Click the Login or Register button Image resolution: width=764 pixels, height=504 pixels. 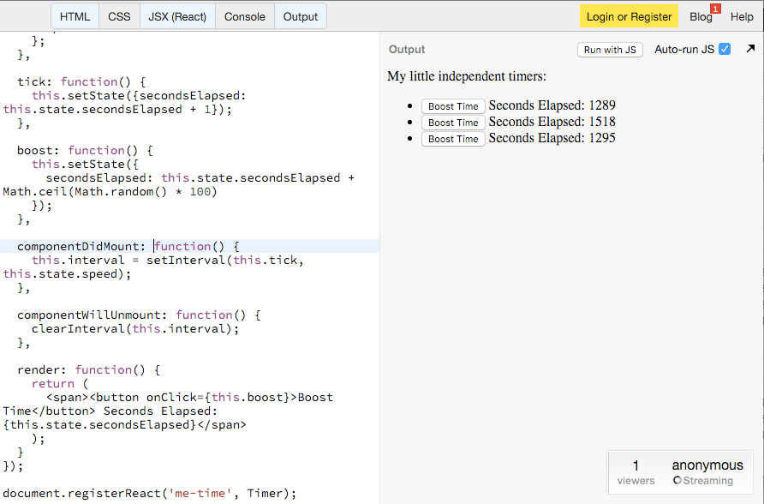click(x=629, y=15)
